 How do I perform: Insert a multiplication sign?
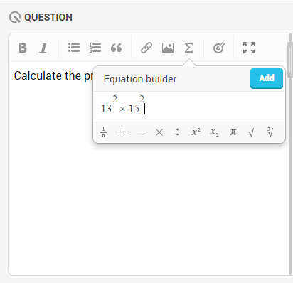159,132
